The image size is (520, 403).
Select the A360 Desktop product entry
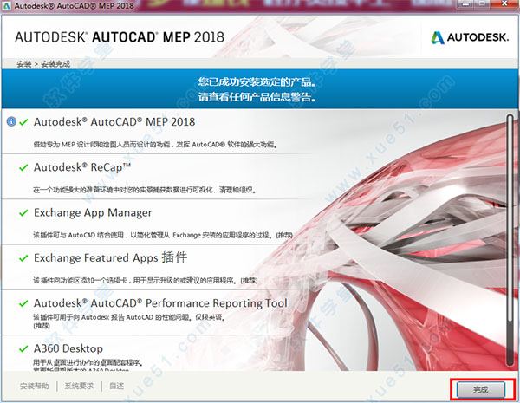[x=153, y=354]
